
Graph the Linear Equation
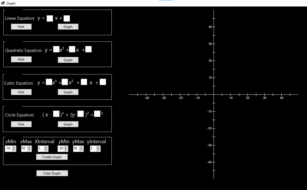click(x=68, y=26)
